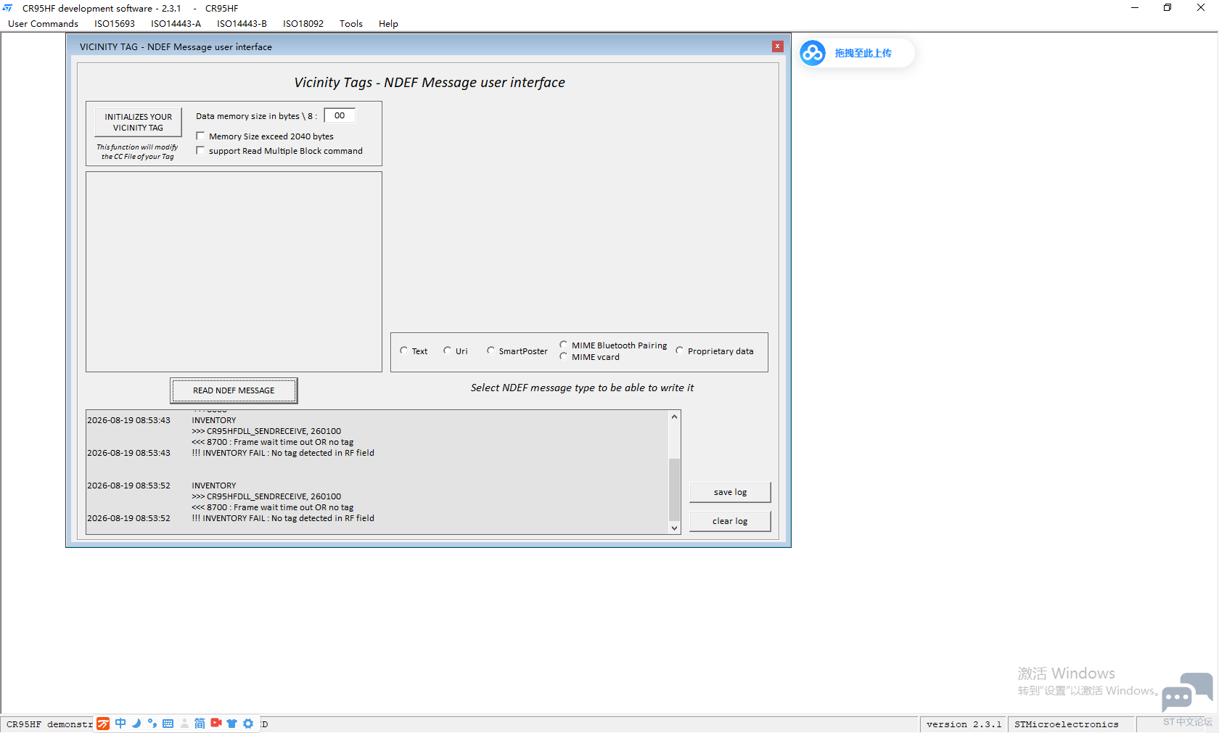
Task: Click 'Data memory size in bytes \ 8' label
Action: [256, 116]
